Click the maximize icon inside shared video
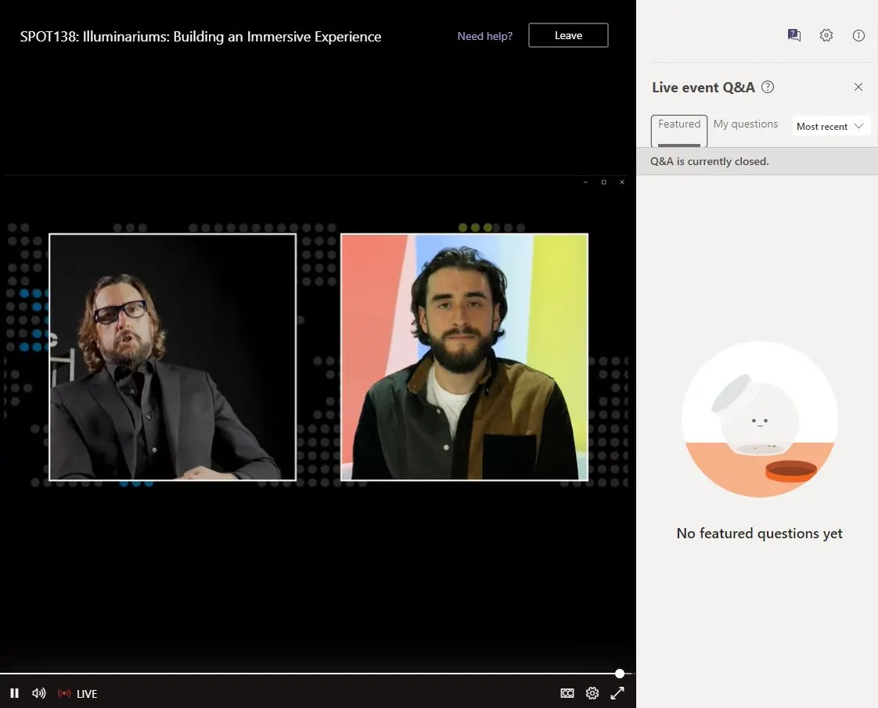 tap(603, 182)
